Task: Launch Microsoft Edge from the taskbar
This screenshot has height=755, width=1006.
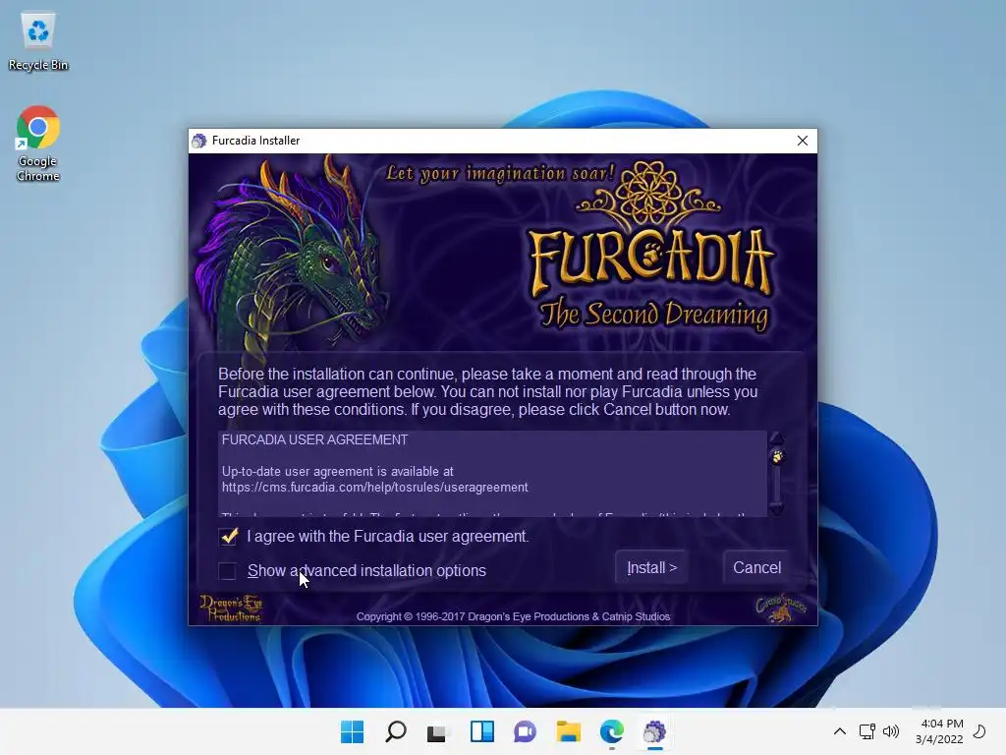Action: coord(611,731)
